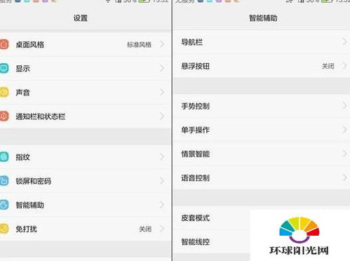Select the 显示 settings entry
350x261 pixels.
pos(86,69)
